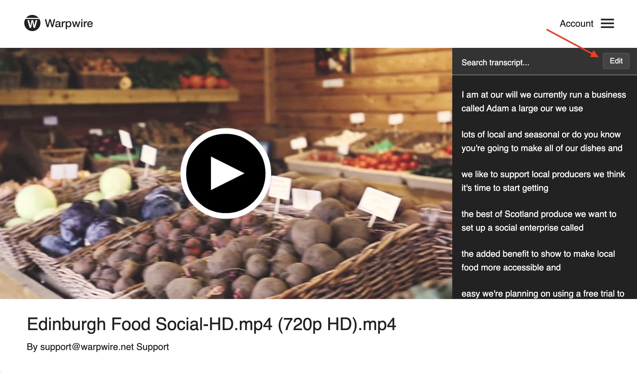637x373 pixels.
Task: Click the Warpwire brand name text
Action: (x=69, y=24)
